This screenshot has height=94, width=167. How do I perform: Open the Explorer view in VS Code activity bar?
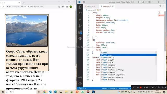pyautogui.click(x=80, y=7)
